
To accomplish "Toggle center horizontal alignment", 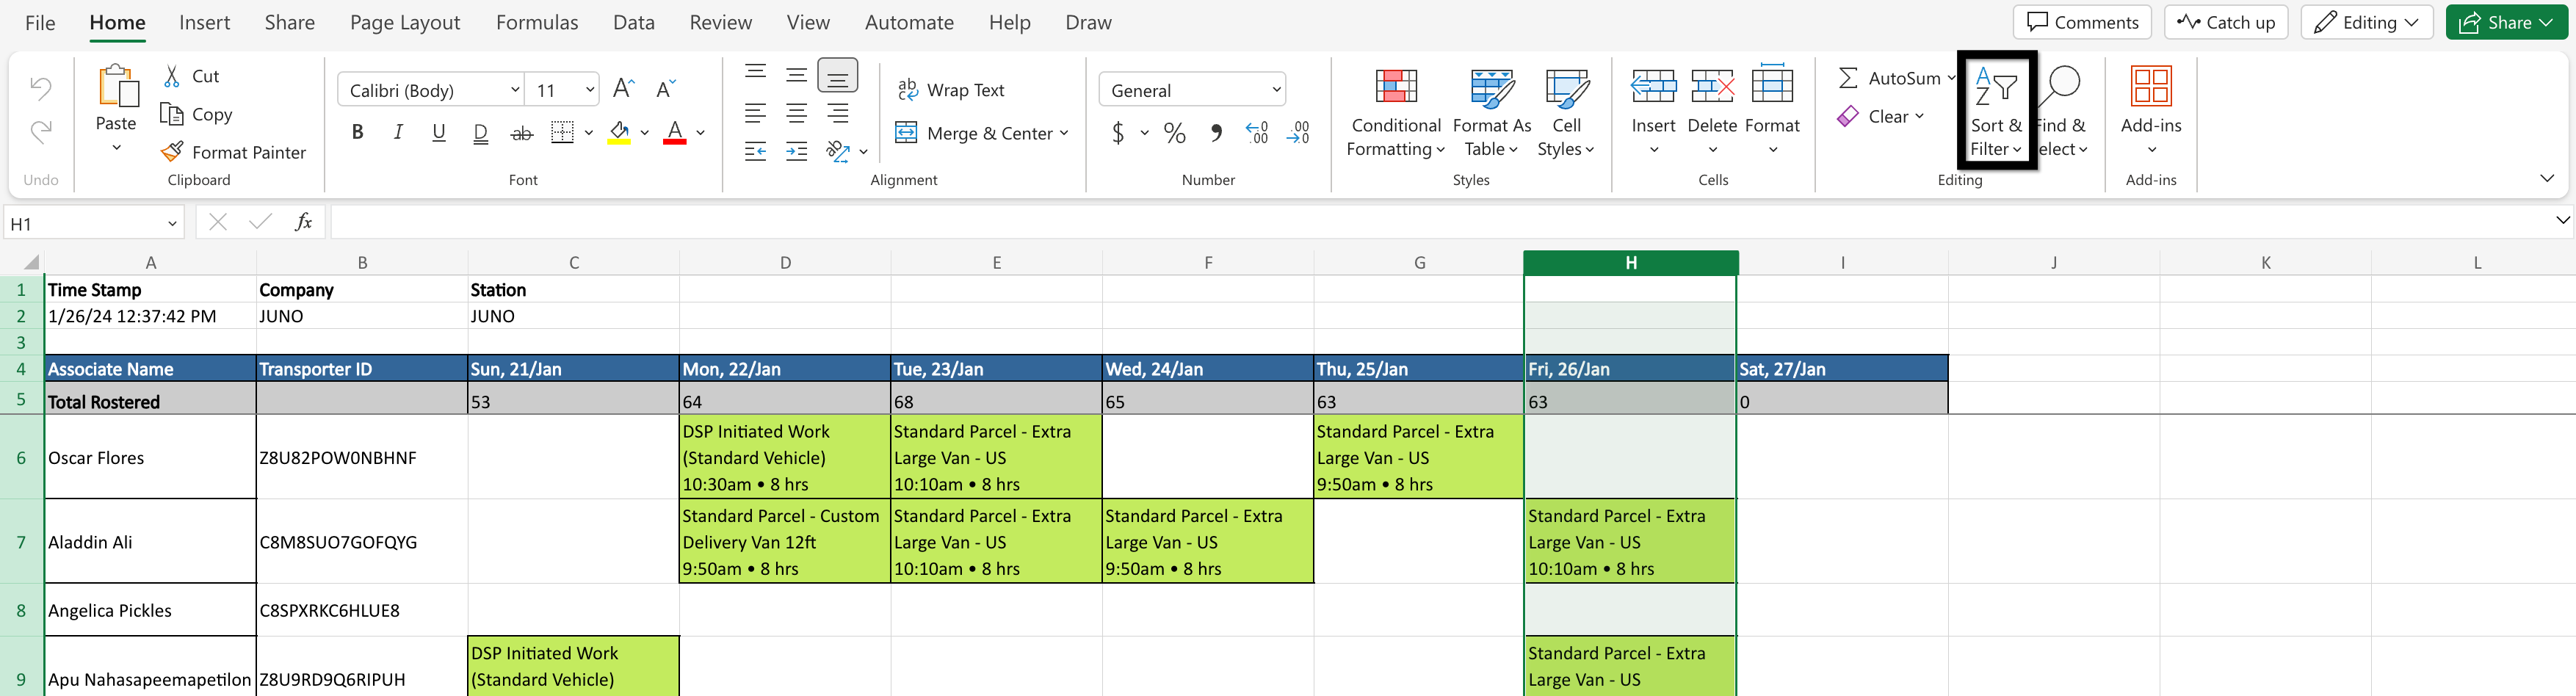I will [796, 114].
